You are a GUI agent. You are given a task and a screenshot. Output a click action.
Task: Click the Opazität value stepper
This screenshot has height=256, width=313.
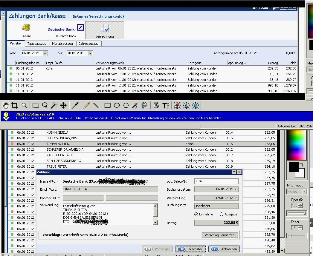(x=300, y=205)
